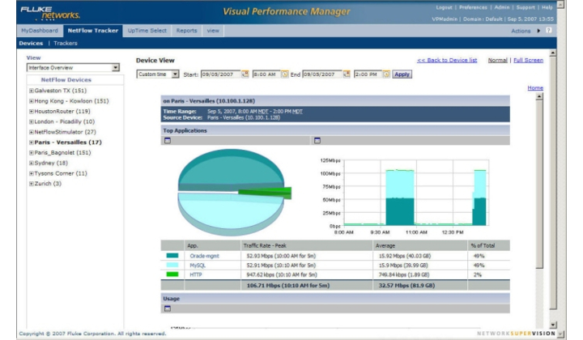Go to the Reports tab
583x340 pixels.
(187, 31)
